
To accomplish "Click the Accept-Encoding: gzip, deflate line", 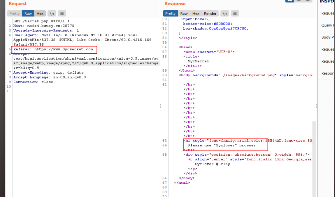I will tap(48, 73).
